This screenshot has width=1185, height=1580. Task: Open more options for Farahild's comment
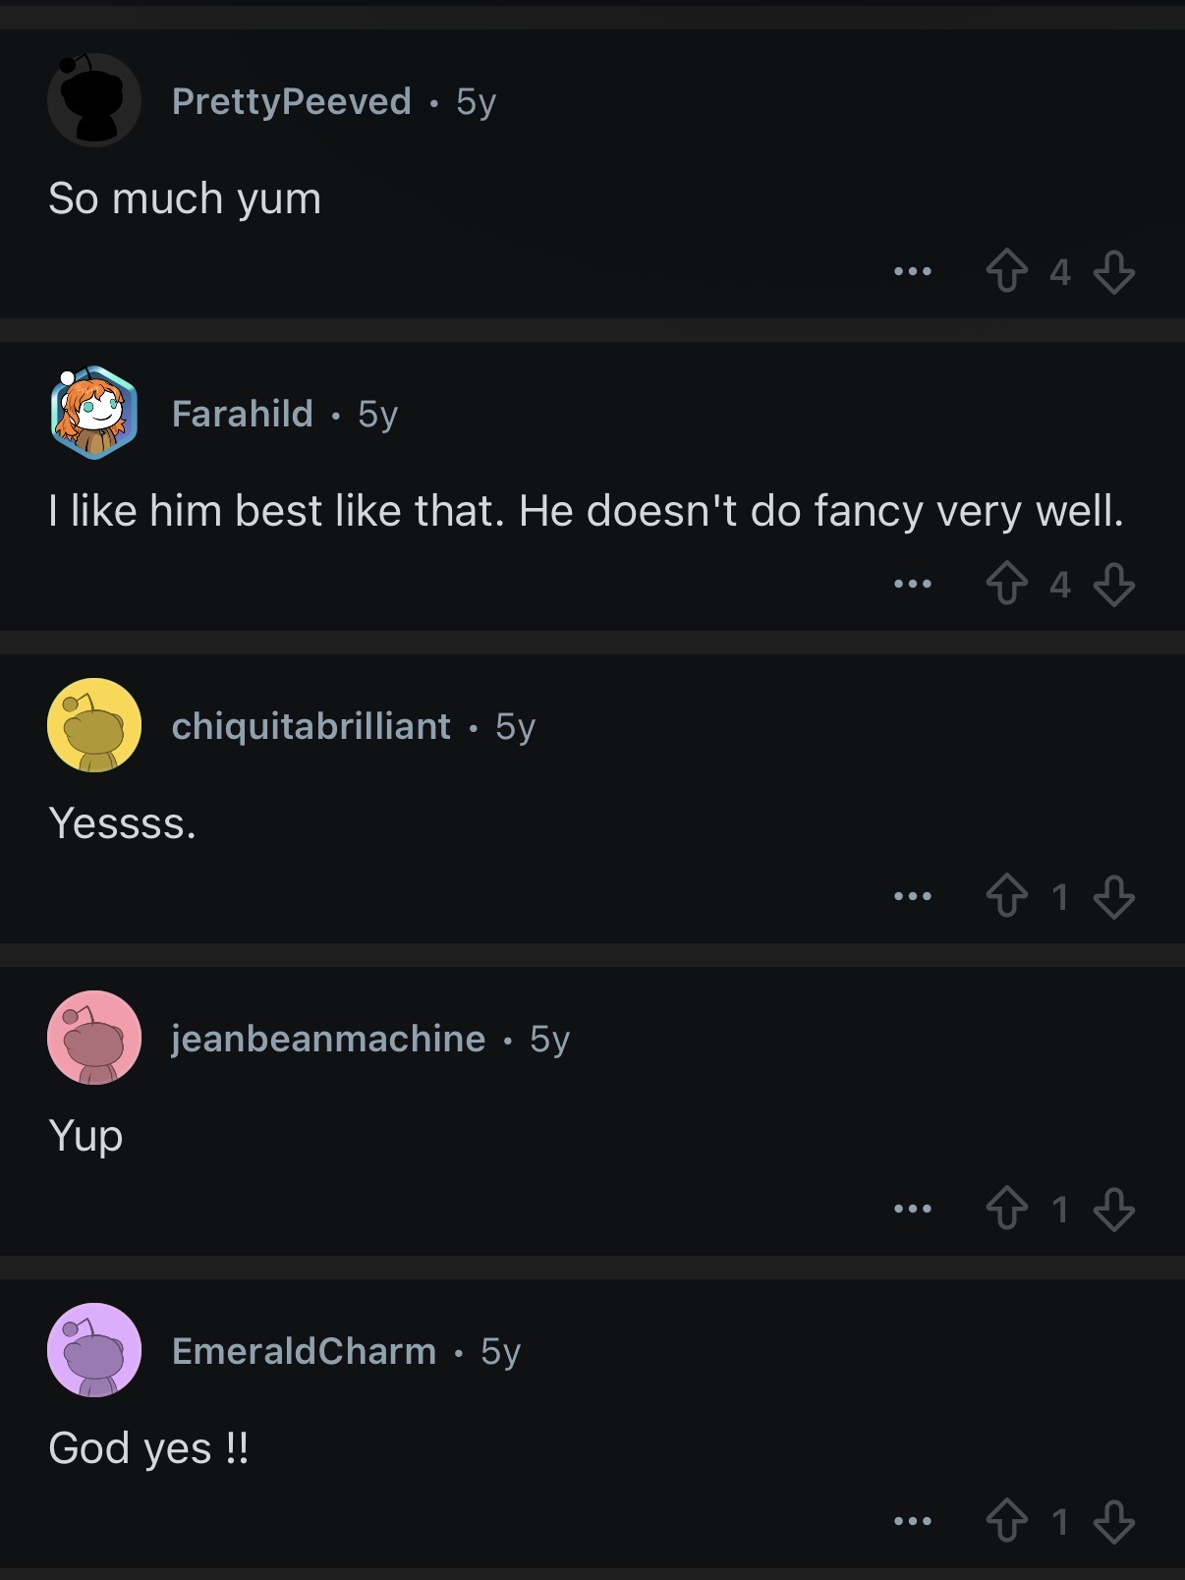coord(912,584)
